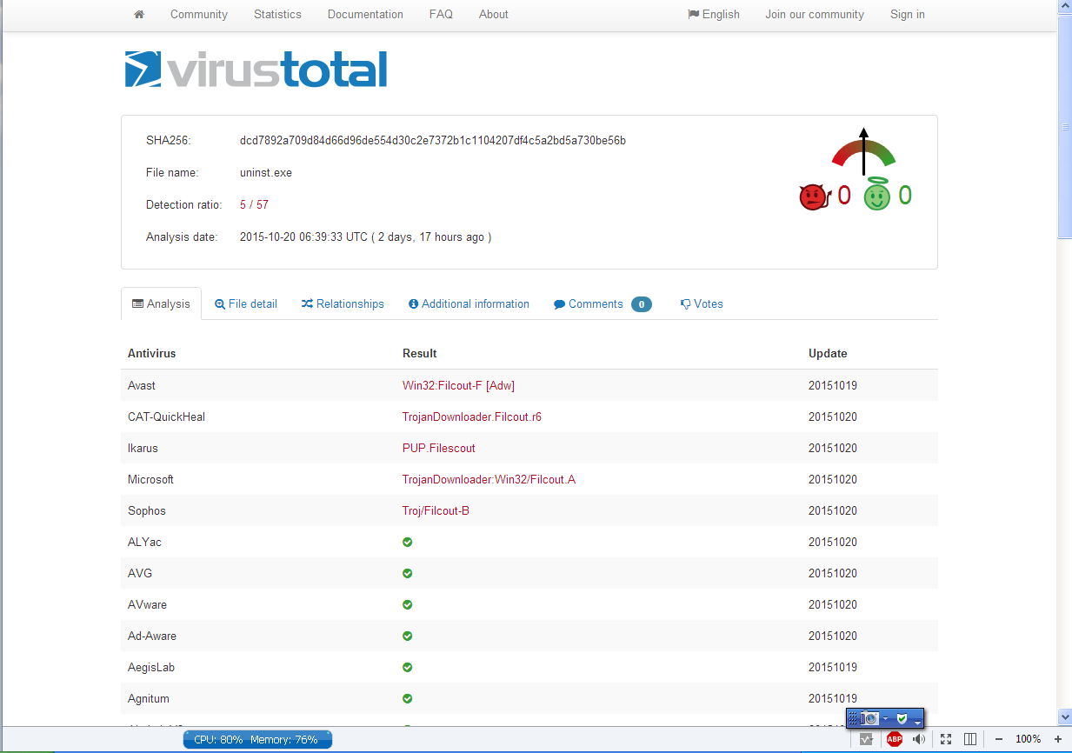Expand the floating toolbar options arrow beside shield
This screenshot has height=753, width=1072.
point(918,721)
